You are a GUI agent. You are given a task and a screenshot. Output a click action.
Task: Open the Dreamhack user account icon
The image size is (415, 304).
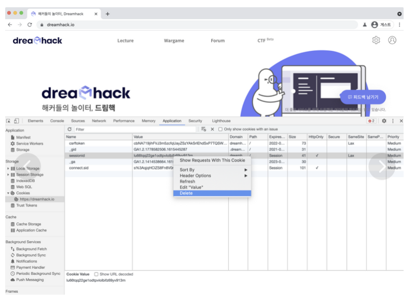pyautogui.click(x=392, y=40)
